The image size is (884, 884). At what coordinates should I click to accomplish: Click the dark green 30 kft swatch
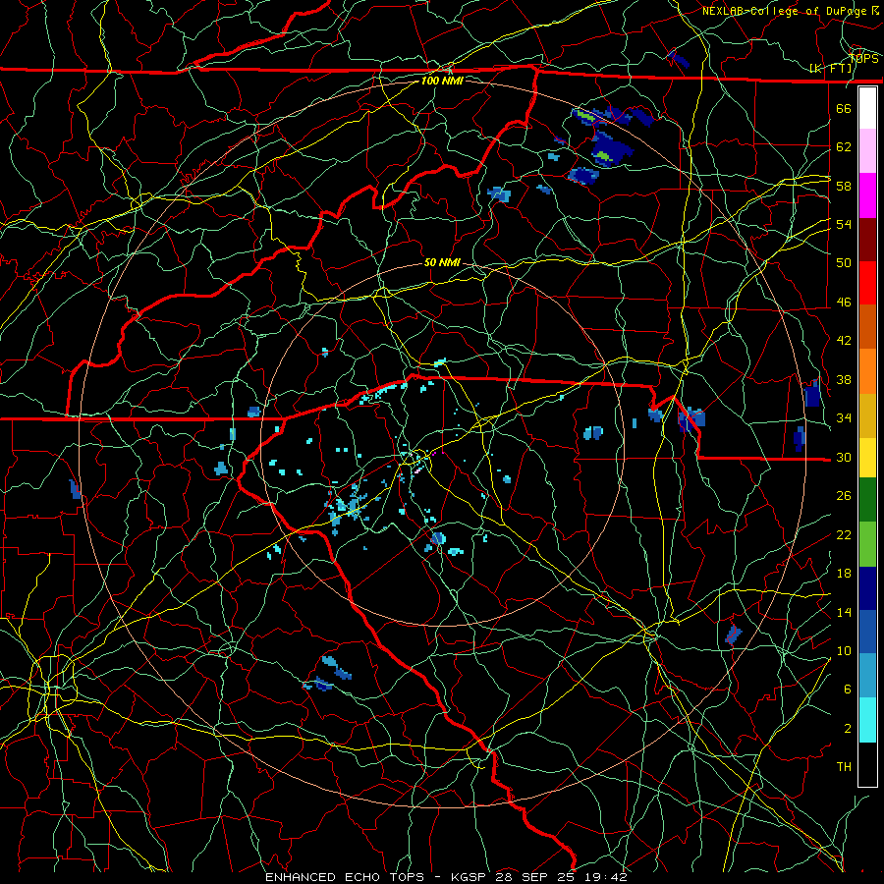pos(867,500)
